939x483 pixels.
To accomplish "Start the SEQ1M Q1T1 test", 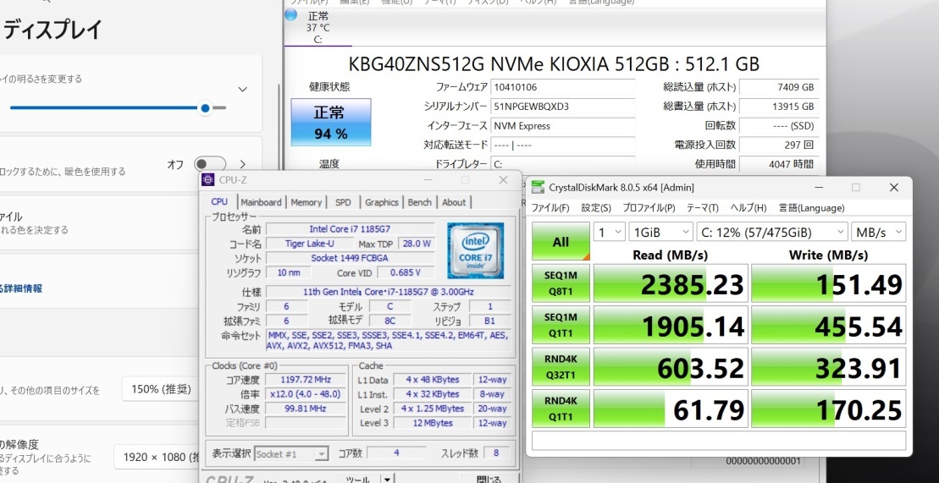I will (561, 325).
